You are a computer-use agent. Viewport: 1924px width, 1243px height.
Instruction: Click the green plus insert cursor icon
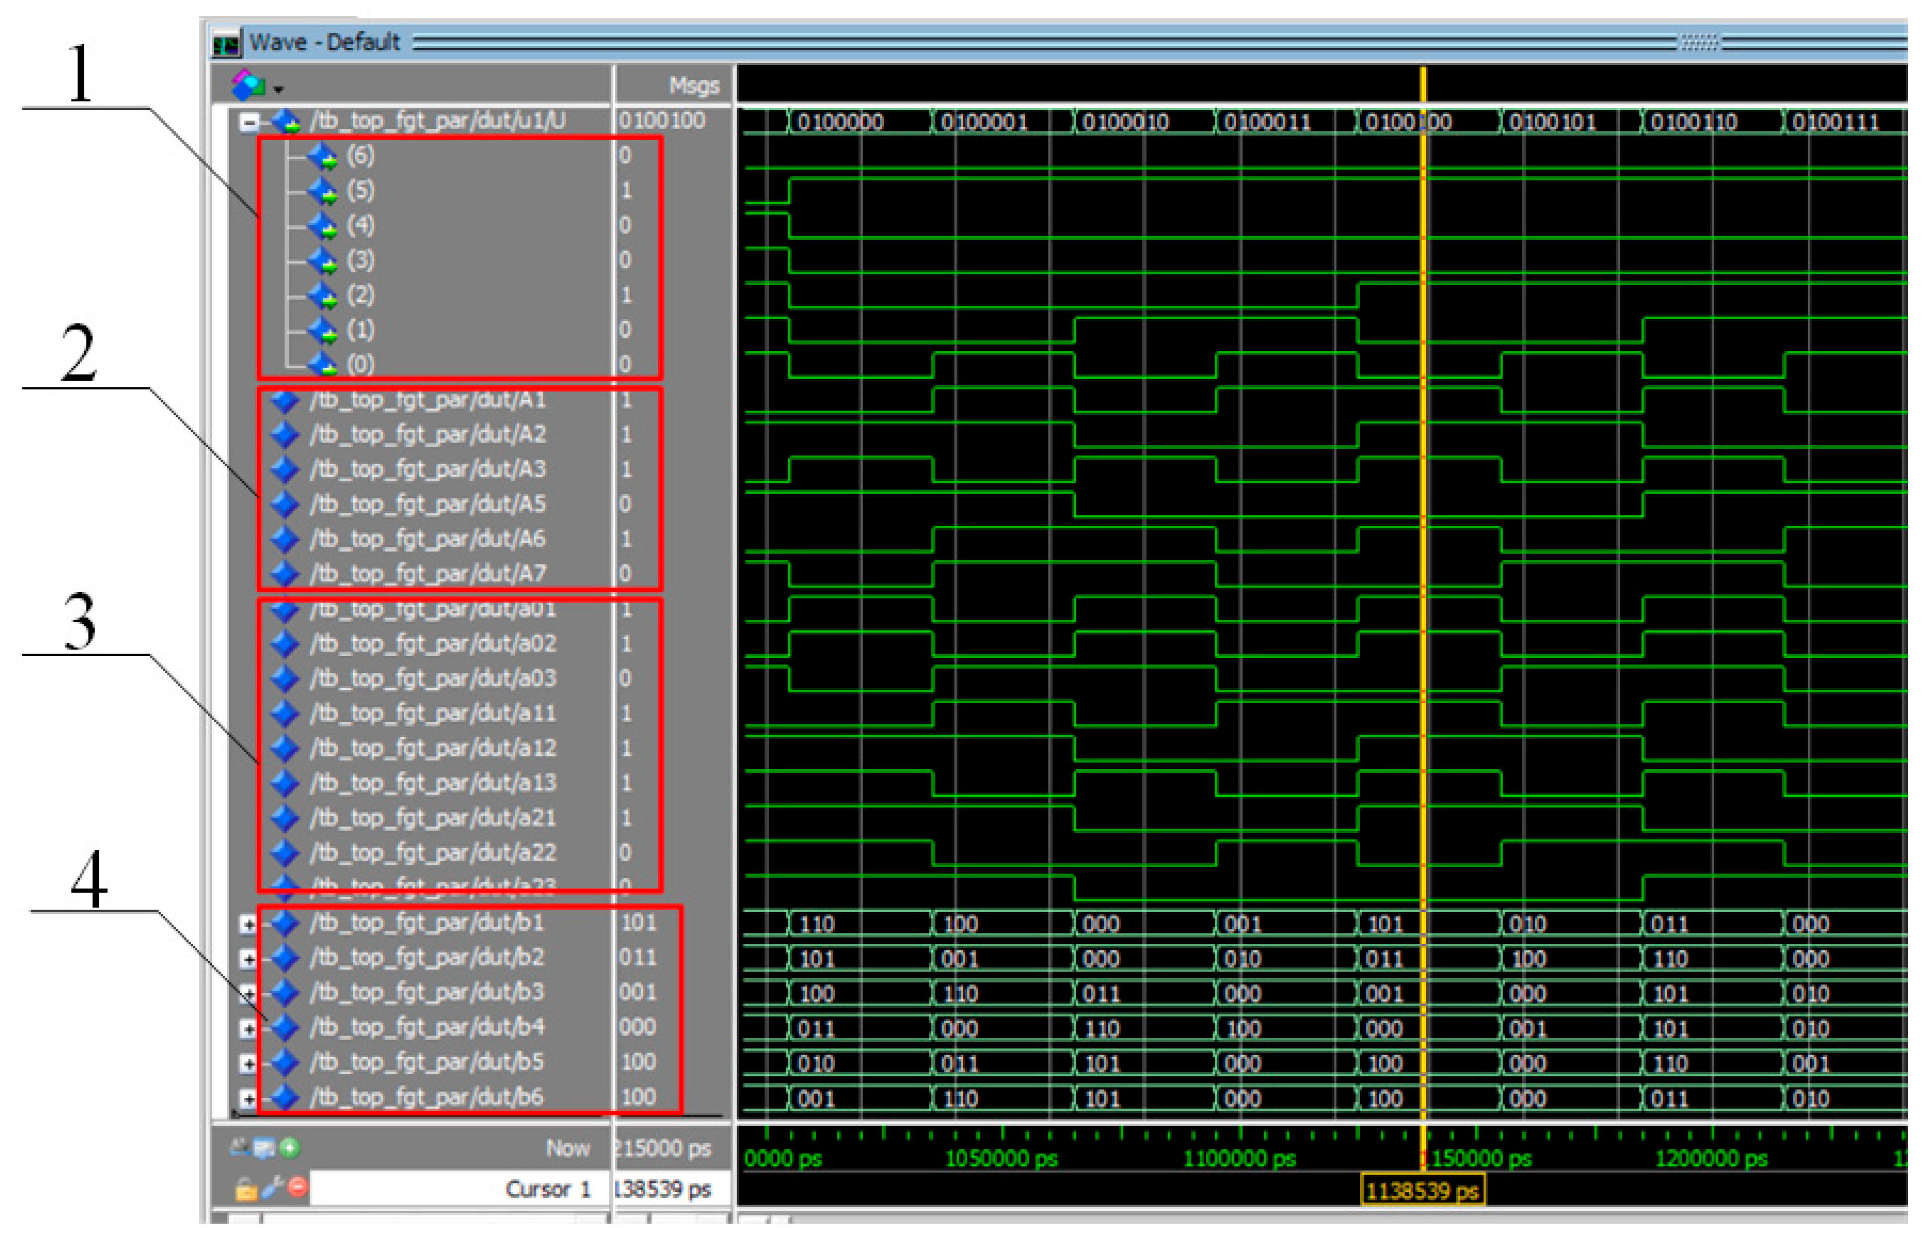pyautogui.click(x=291, y=1148)
